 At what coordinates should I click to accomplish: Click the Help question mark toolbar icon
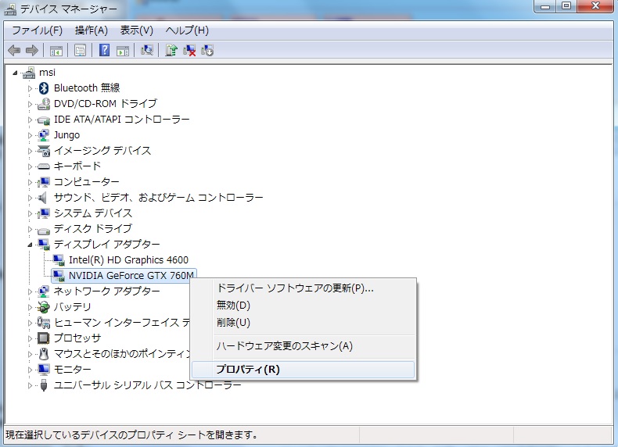pyautogui.click(x=104, y=51)
